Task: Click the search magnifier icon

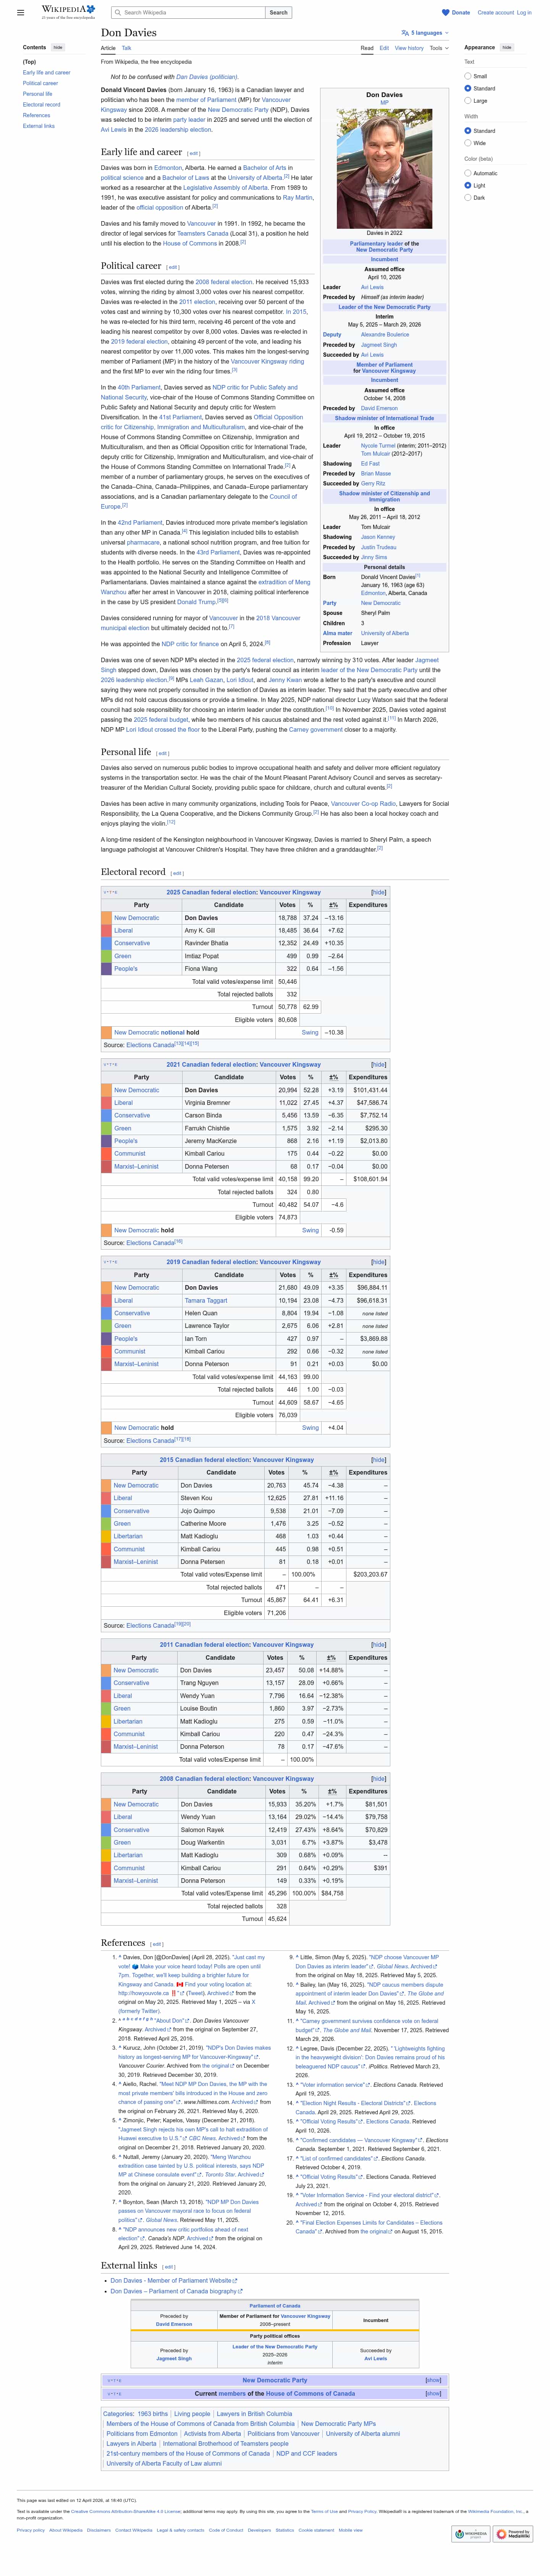Action: (118, 13)
